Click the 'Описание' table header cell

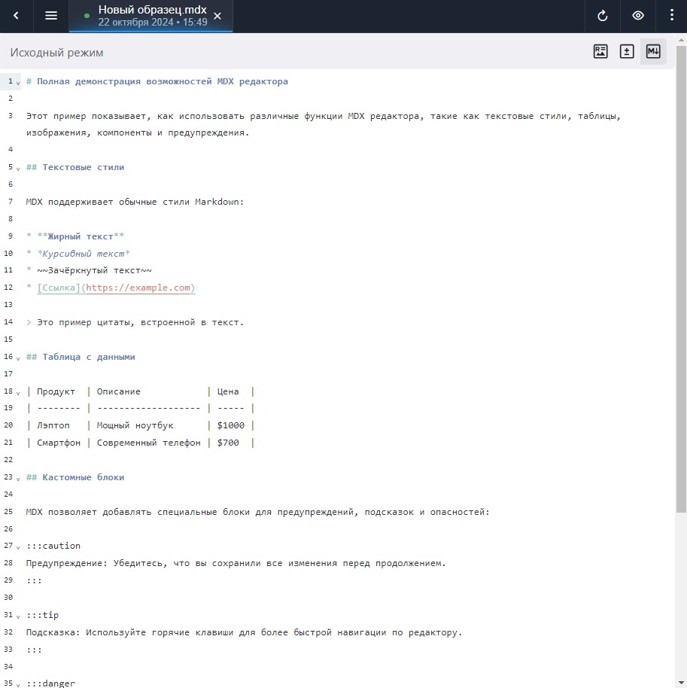tap(118, 391)
